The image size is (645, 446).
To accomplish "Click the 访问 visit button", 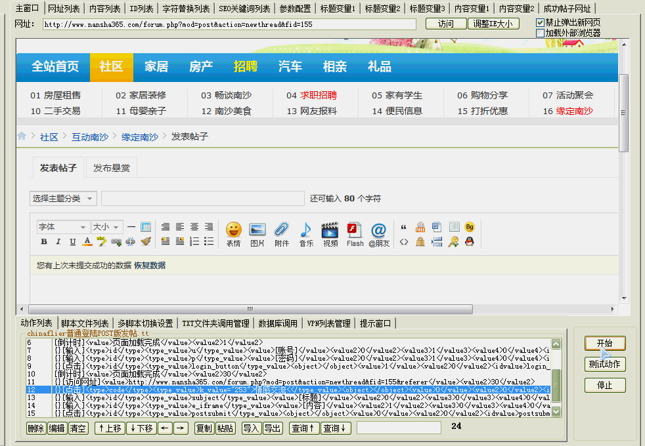I will click(x=446, y=24).
